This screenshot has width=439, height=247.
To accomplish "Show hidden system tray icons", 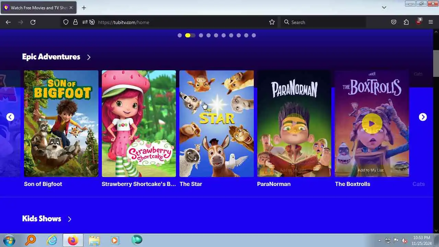I will point(379,240).
